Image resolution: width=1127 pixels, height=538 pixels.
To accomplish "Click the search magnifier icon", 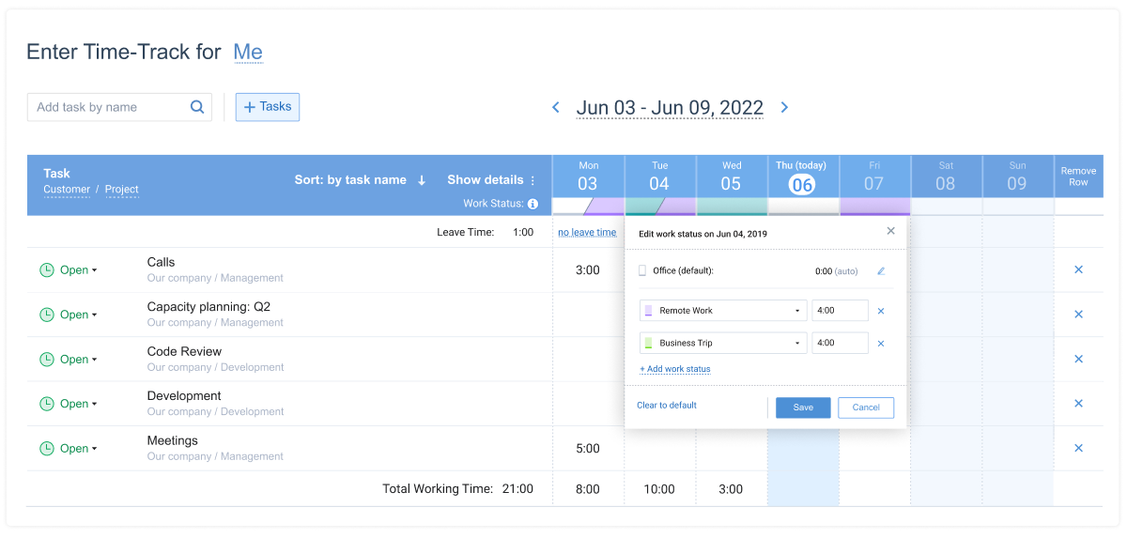I will tap(197, 107).
